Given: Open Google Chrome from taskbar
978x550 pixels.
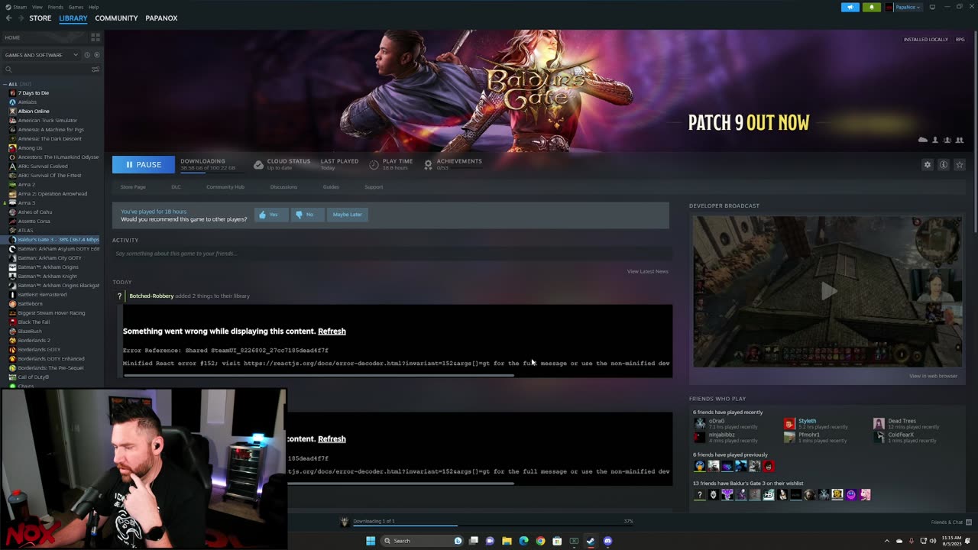Looking at the screenshot, I should tap(540, 541).
